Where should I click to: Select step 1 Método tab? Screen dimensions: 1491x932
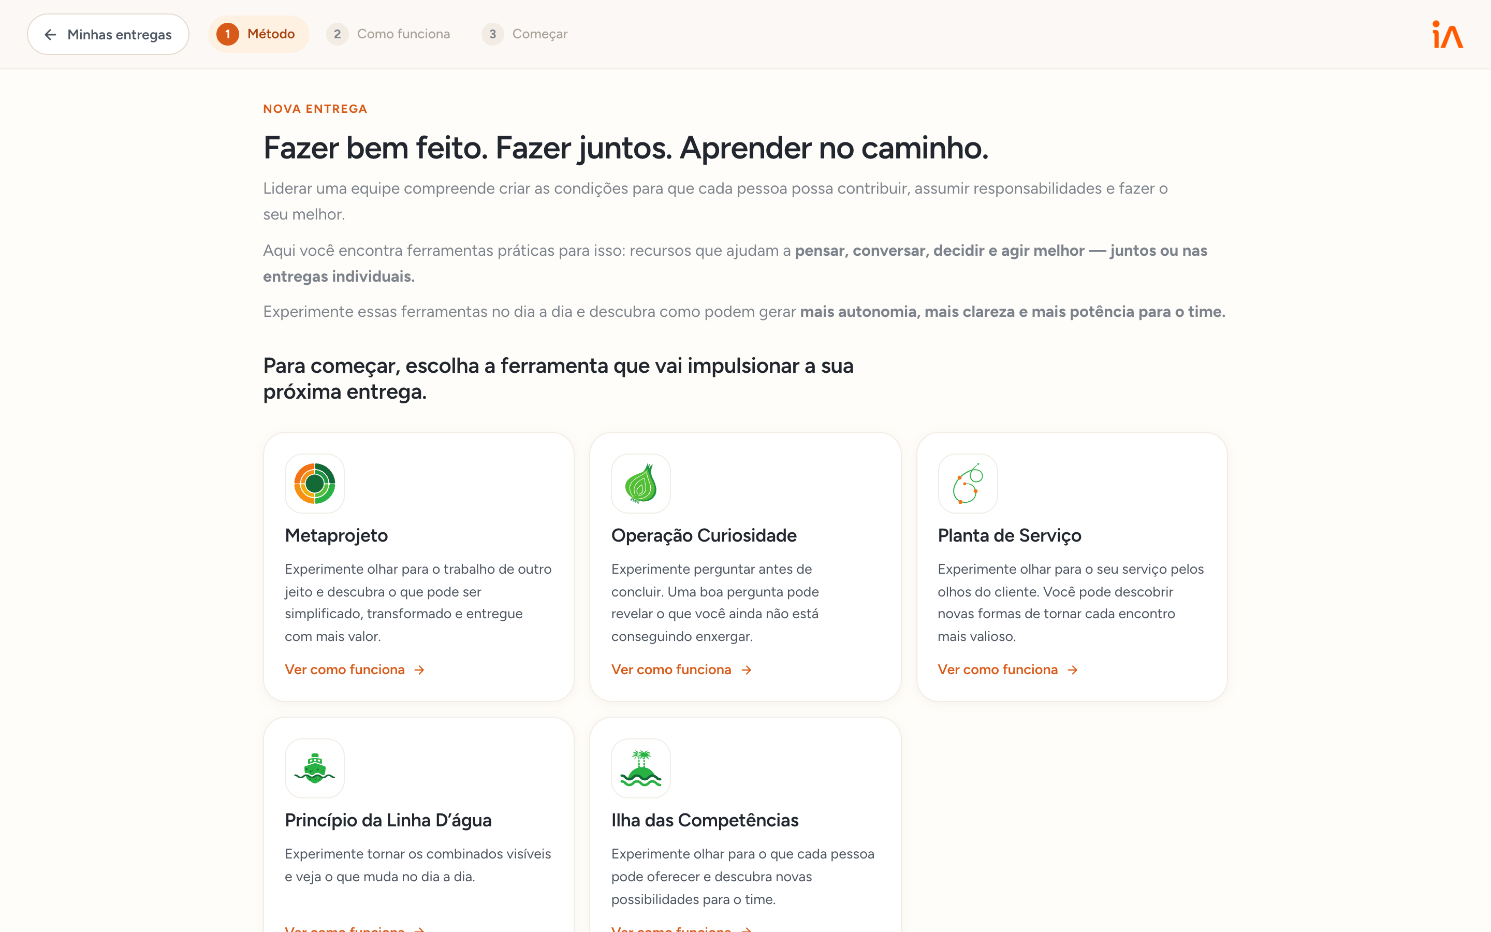tap(258, 34)
